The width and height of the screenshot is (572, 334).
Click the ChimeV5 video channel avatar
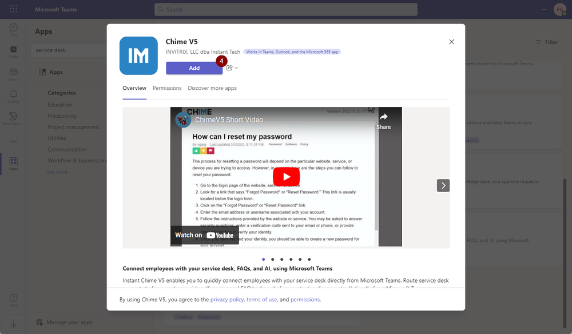tap(183, 120)
